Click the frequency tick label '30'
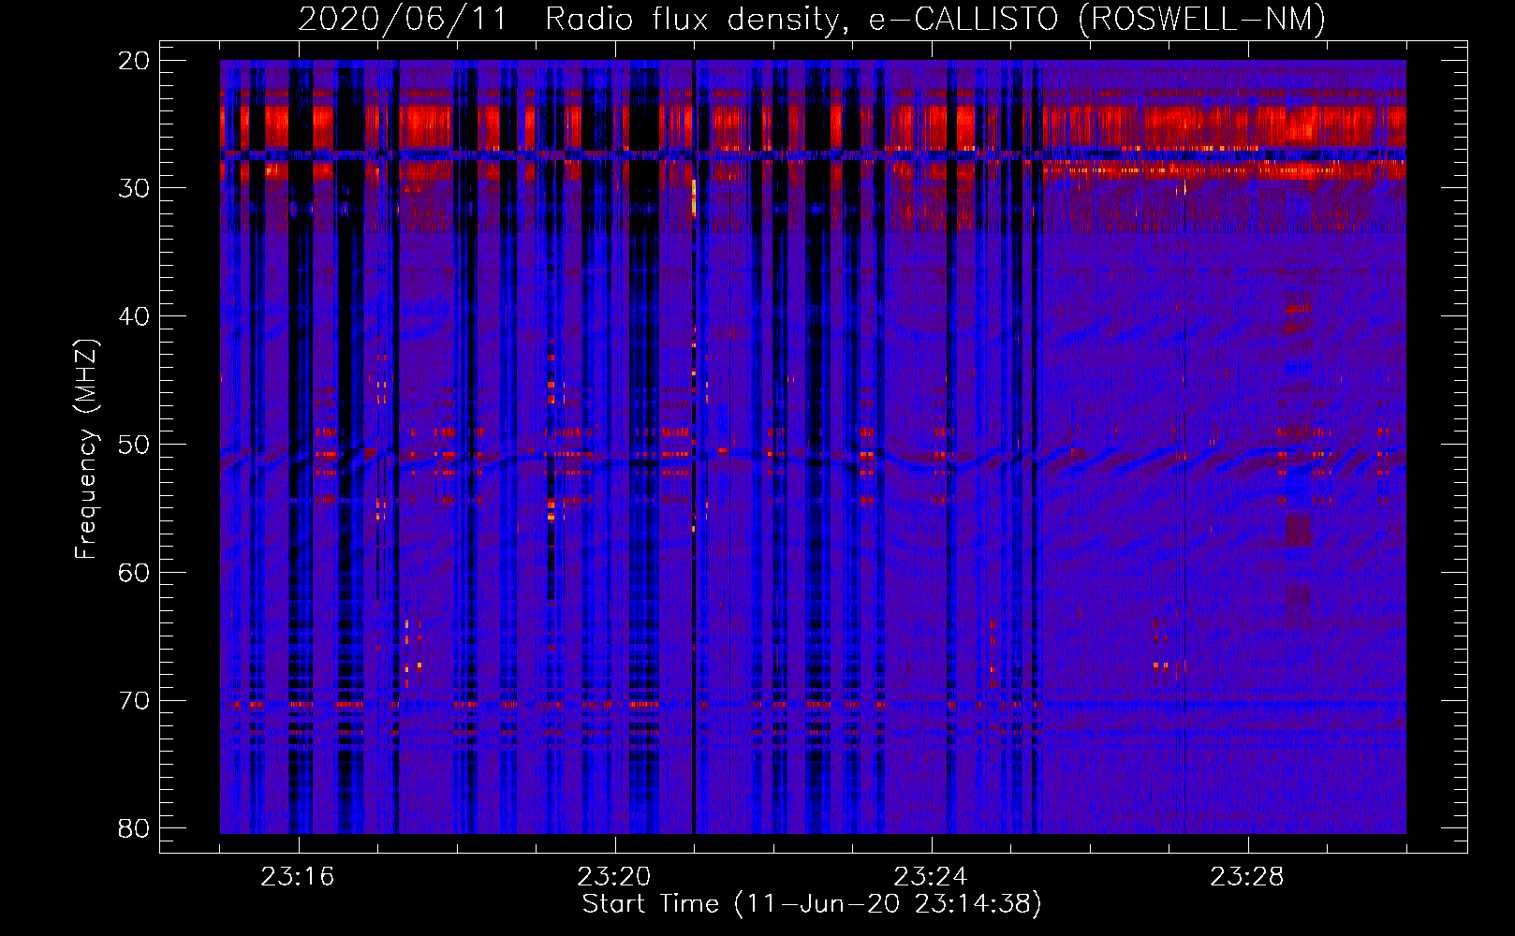 click(x=134, y=188)
